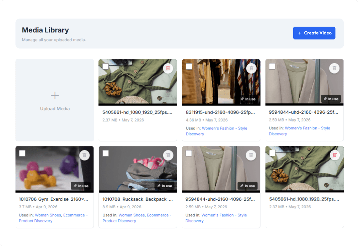The image size is (359, 247).
Task: Click In use badge on top-row 9594844-uhd thumbnail
Action: pyautogui.click(x=331, y=99)
